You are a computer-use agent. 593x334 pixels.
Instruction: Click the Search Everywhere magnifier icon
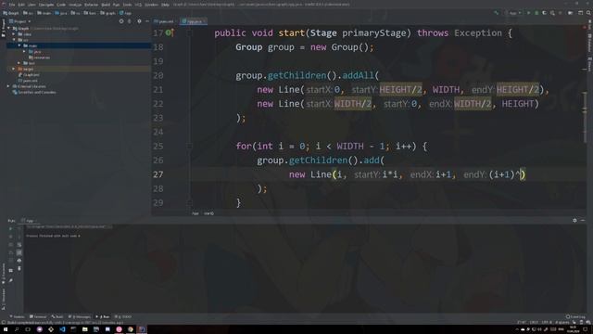click(x=588, y=13)
